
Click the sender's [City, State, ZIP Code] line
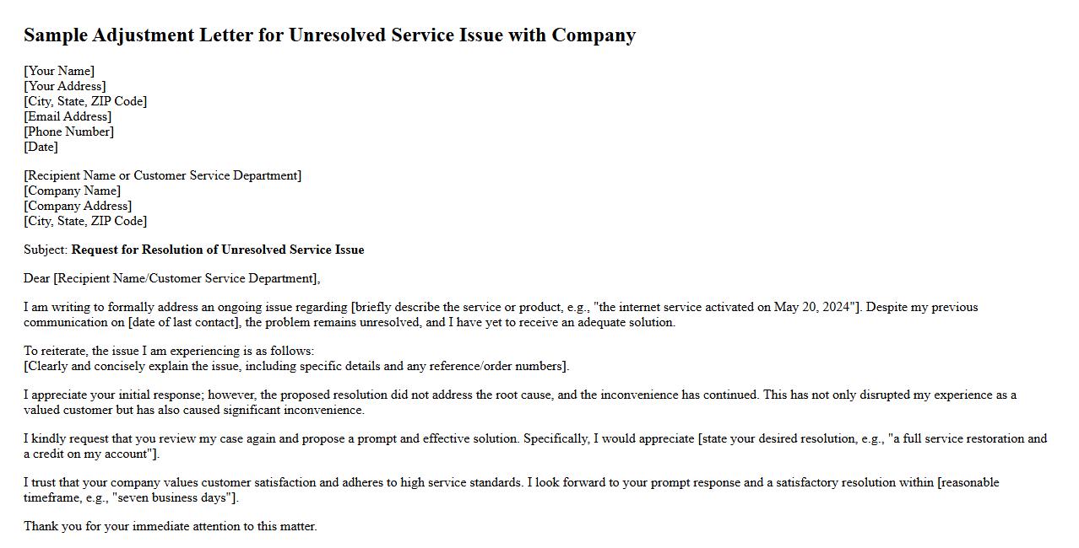[x=85, y=101]
